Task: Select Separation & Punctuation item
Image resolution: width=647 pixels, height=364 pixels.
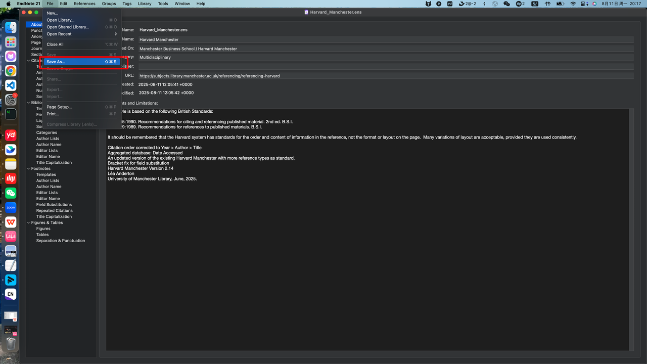Action: click(x=61, y=241)
